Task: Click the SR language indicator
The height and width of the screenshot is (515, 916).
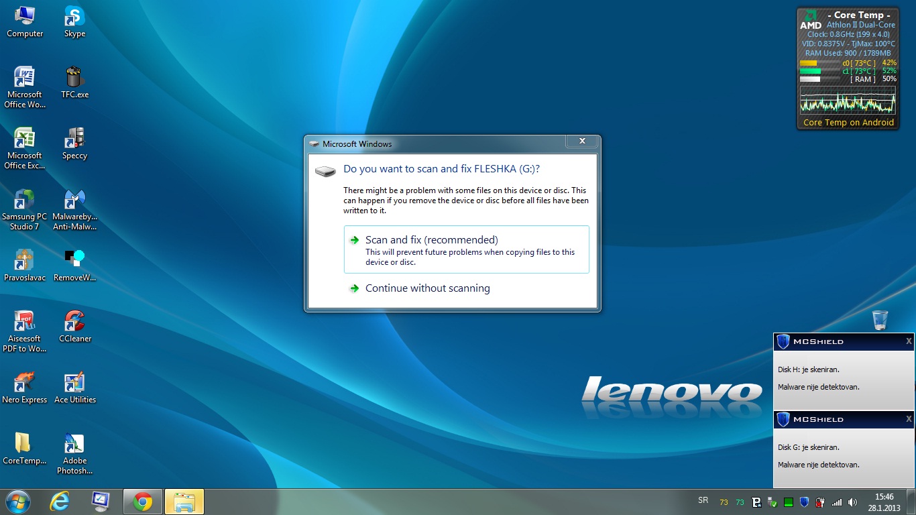Action: click(703, 500)
